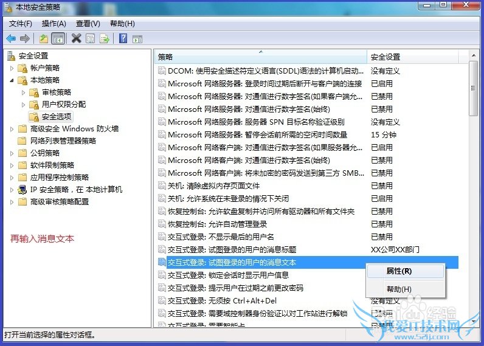Sort by the 策略 column header
The image size is (484, 346).
pos(260,57)
